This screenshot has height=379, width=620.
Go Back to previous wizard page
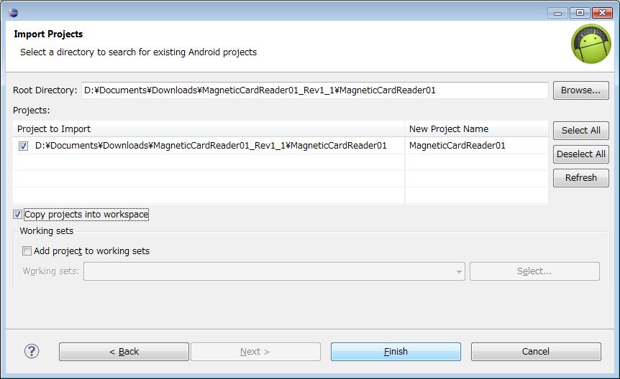[x=124, y=352]
